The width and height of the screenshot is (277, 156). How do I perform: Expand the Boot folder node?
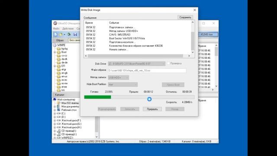pos(55,52)
